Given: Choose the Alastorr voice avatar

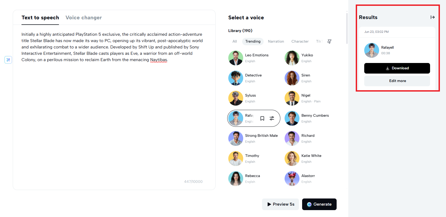Looking at the screenshot, I should 292,179.
